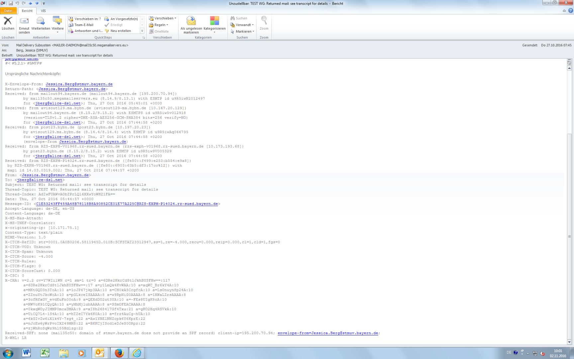Open the Markieren select dropdown
The image size is (574, 359).
242,32
